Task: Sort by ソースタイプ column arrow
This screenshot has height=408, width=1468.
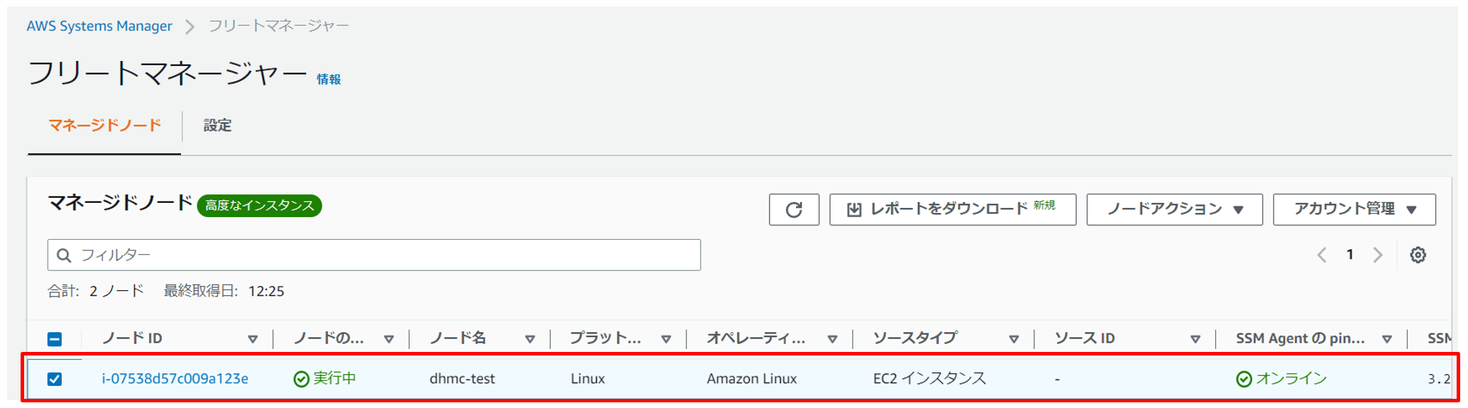Action: coord(1014,339)
